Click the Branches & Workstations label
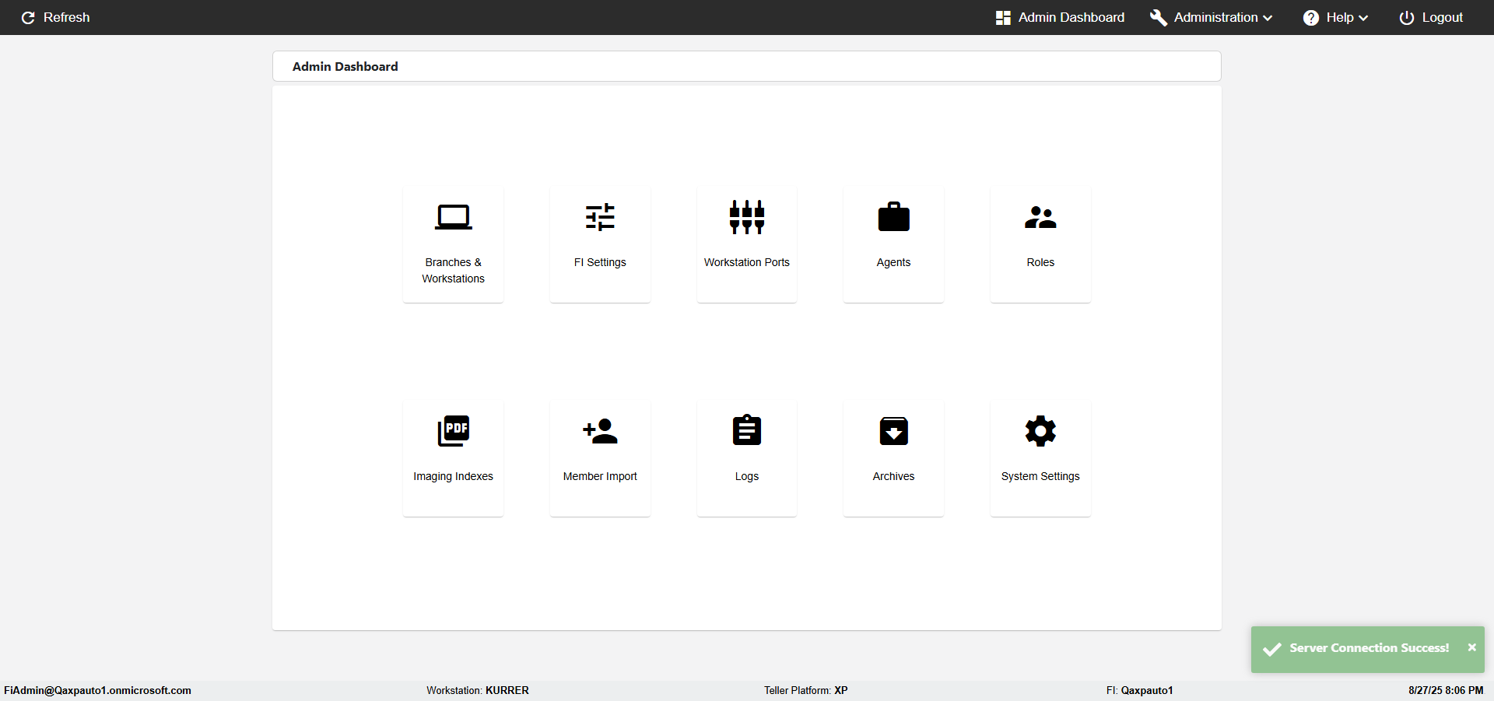 click(x=453, y=271)
